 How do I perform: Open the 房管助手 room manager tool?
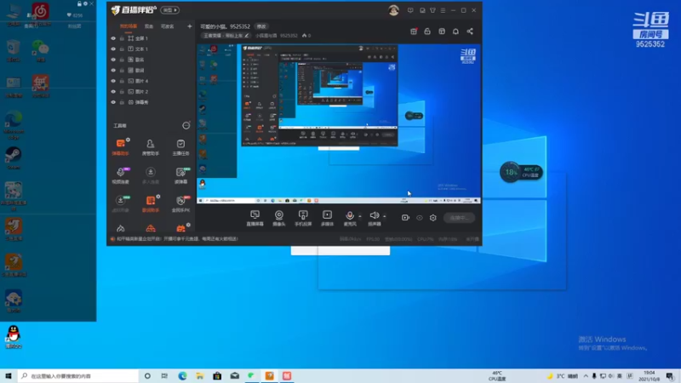151,146
